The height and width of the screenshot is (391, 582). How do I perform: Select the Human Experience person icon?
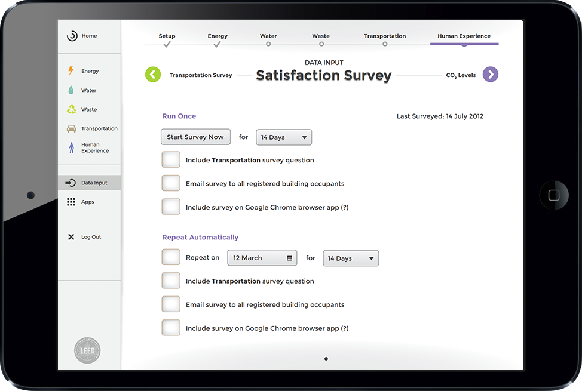[72, 147]
